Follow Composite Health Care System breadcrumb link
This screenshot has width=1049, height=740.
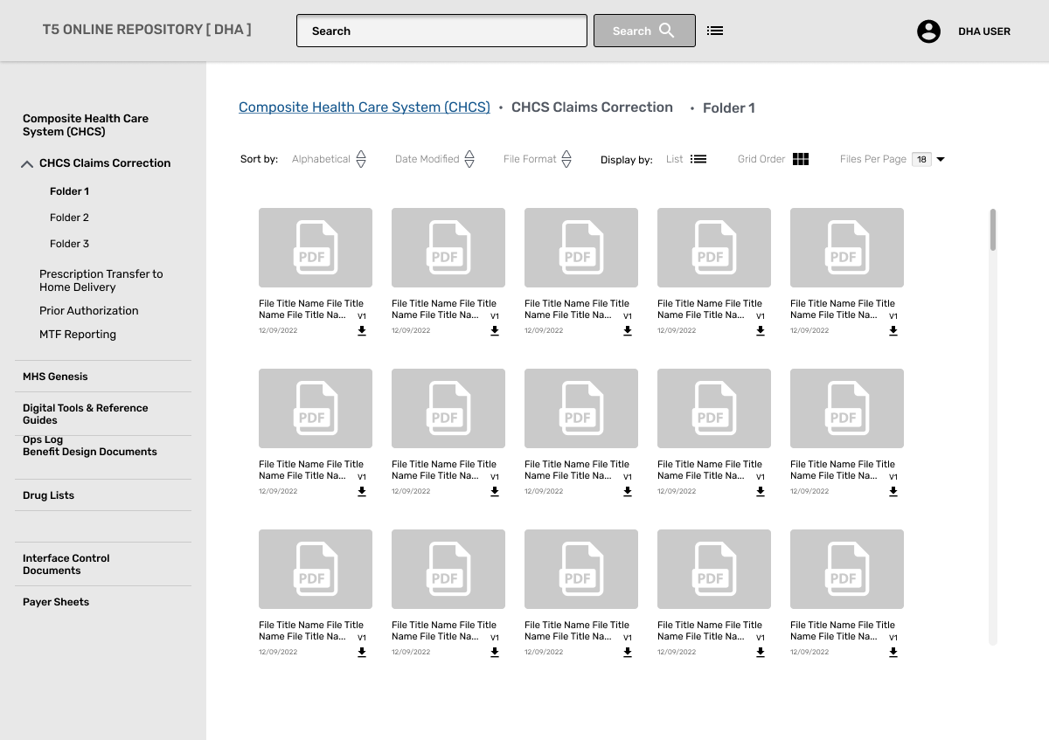(365, 107)
